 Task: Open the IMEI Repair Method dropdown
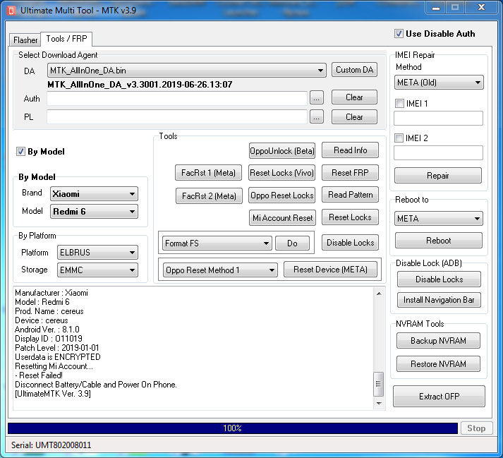(439, 83)
